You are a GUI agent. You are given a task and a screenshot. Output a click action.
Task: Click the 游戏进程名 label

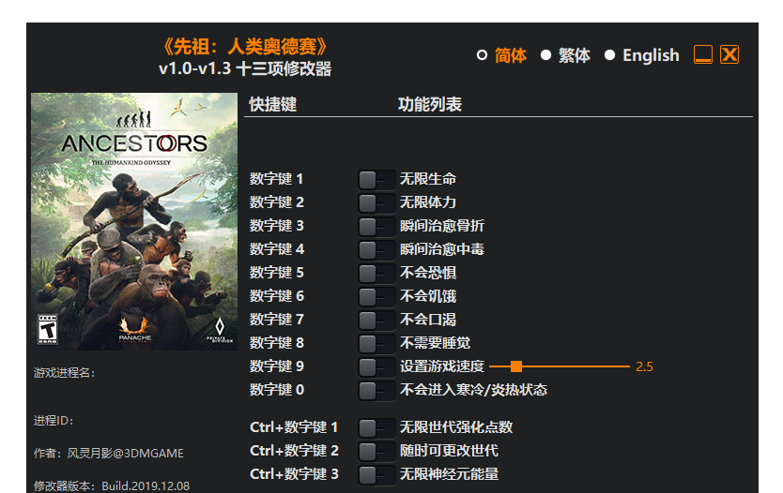65,372
